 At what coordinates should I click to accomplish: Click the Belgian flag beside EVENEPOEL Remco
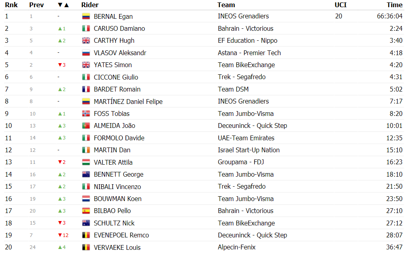86,235
